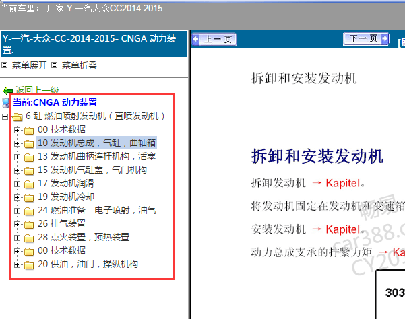This screenshot has height=319, width=405.
Task: Expand the 26 排气装置 node
Action: click(17, 224)
